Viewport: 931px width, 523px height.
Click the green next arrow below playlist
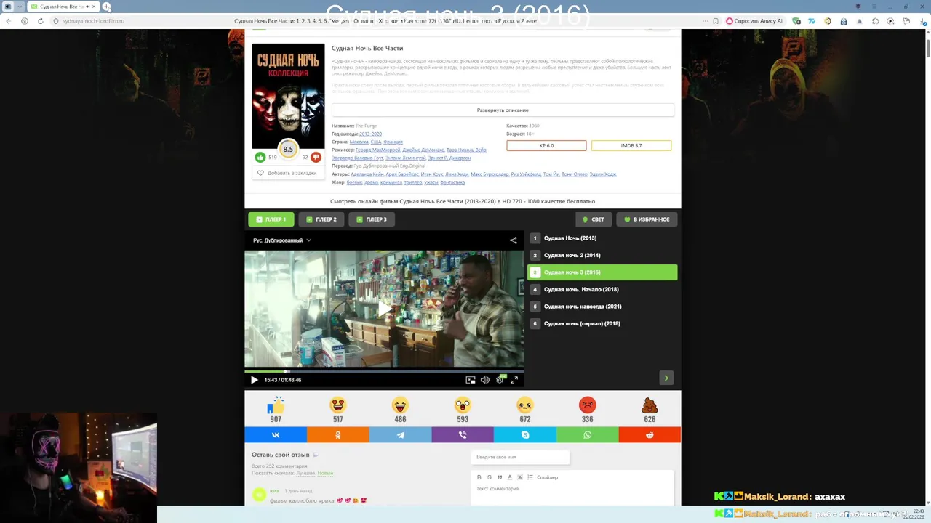pos(666,378)
